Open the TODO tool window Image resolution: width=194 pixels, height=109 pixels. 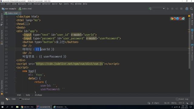click(x=11, y=99)
